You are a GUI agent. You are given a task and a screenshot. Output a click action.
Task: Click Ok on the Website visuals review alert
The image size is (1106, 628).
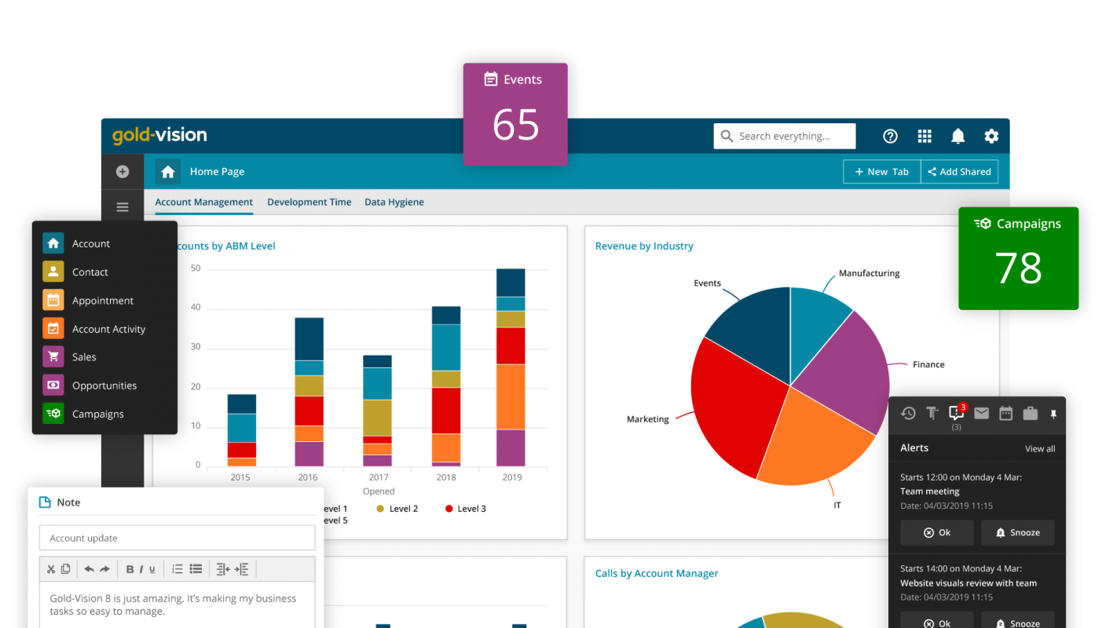937,620
